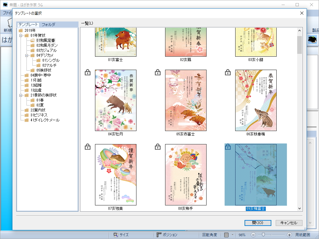Select the テンプレート tab
This screenshot has width=319, height=239.
pyautogui.click(x=28, y=25)
